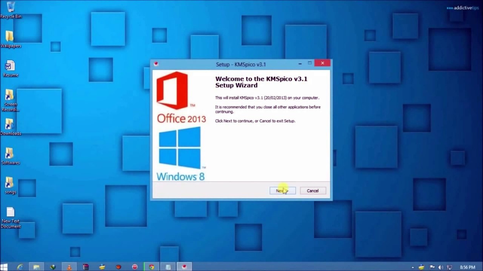Select the Resume Word document icon
This screenshot has width=483, height=271.
11,69
